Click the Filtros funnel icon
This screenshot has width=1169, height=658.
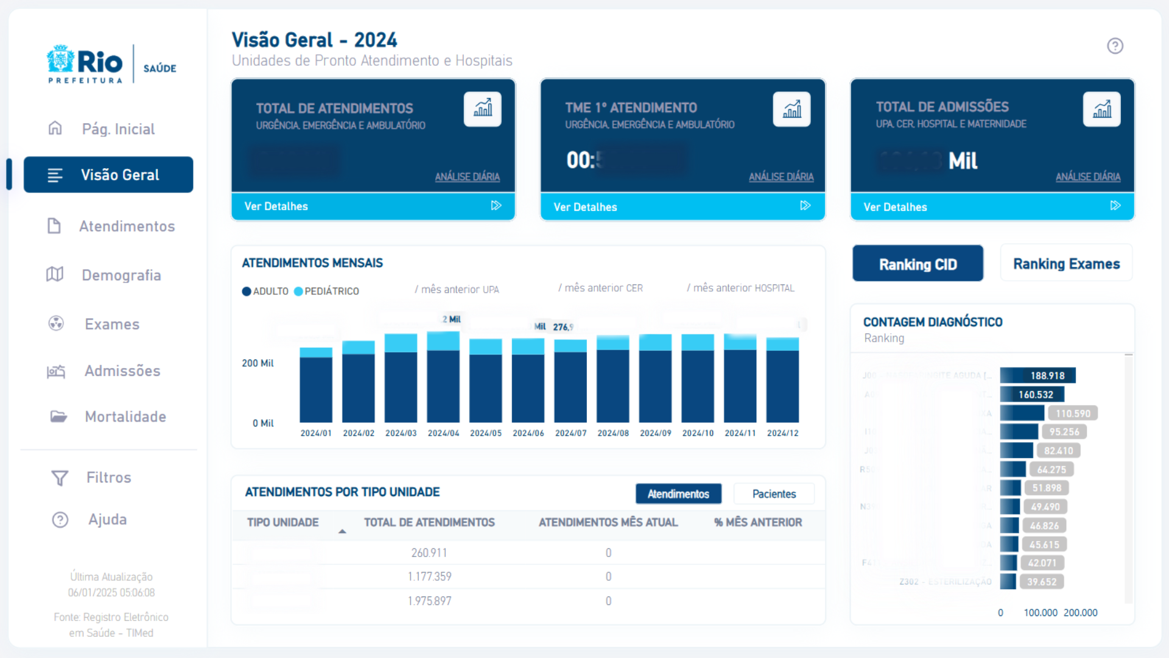click(x=59, y=477)
